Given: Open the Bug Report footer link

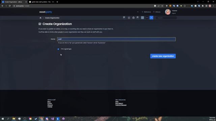Looking at the screenshot, I should pos(119,104).
